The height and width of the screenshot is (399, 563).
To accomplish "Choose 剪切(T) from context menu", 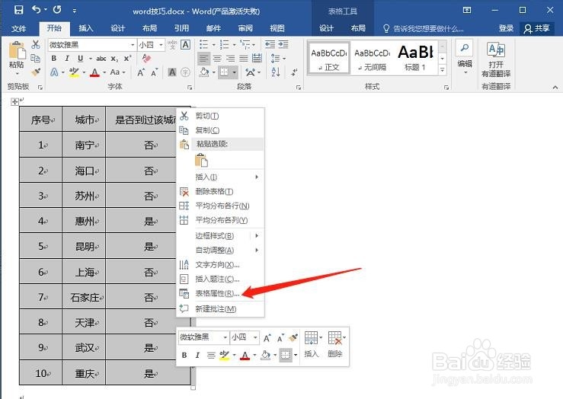I will pyautogui.click(x=220, y=116).
